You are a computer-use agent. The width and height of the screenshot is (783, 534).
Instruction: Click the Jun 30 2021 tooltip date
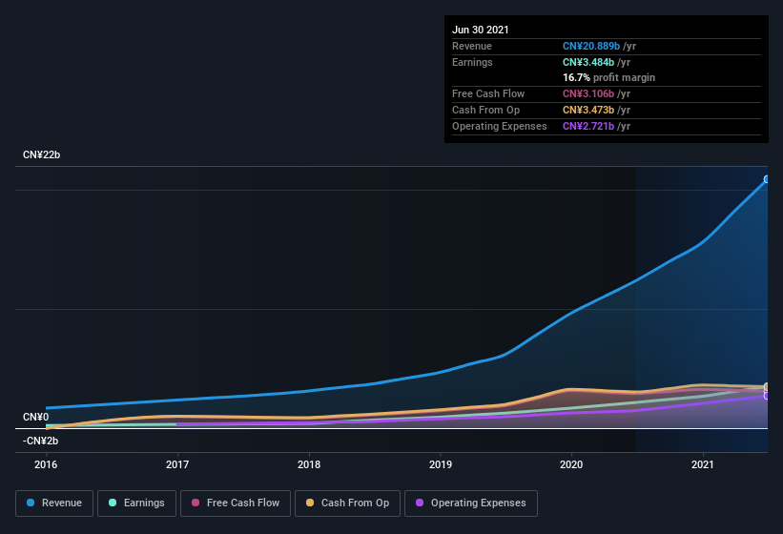coord(481,30)
